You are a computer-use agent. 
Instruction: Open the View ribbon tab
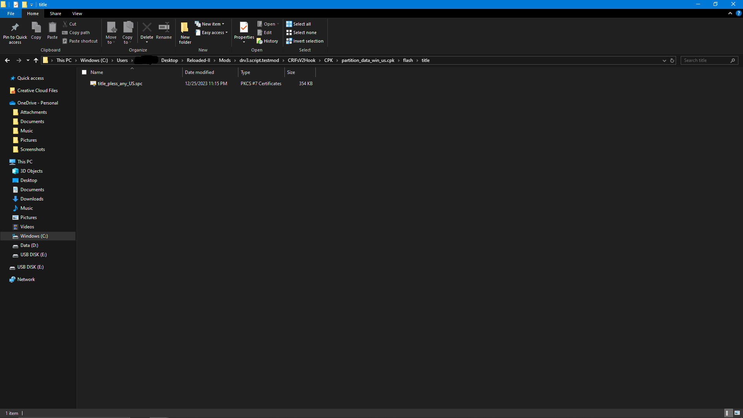(77, 14)
